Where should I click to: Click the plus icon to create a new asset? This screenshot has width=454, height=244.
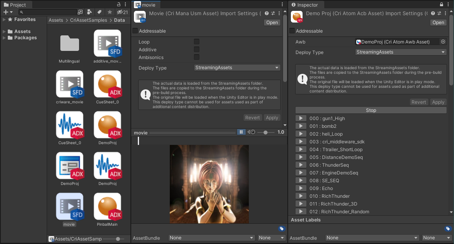click(5, 12)
